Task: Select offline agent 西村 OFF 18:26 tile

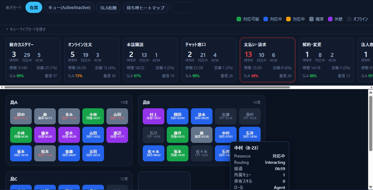Action: (250, 116)
